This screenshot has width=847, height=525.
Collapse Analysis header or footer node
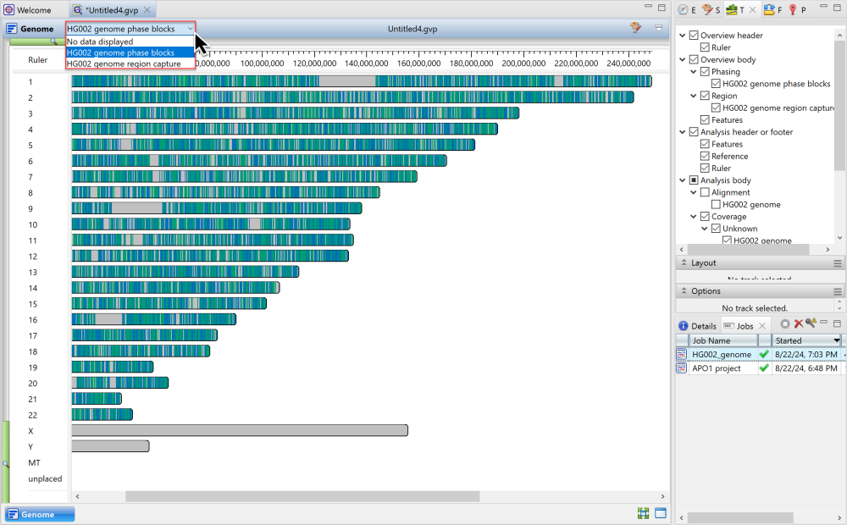[683, 132]
